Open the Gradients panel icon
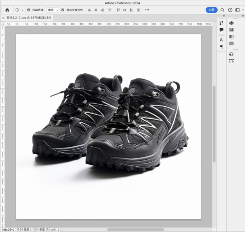The image size is (245, 232). (232, 37)
